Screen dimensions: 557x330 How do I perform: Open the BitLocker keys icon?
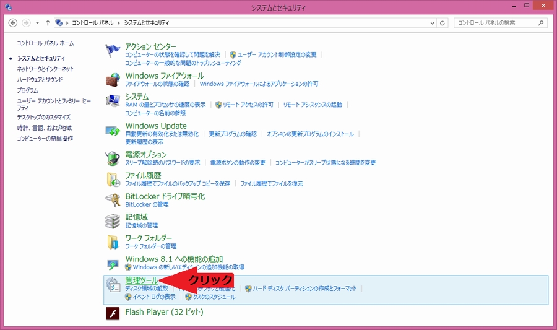[113, 201]
